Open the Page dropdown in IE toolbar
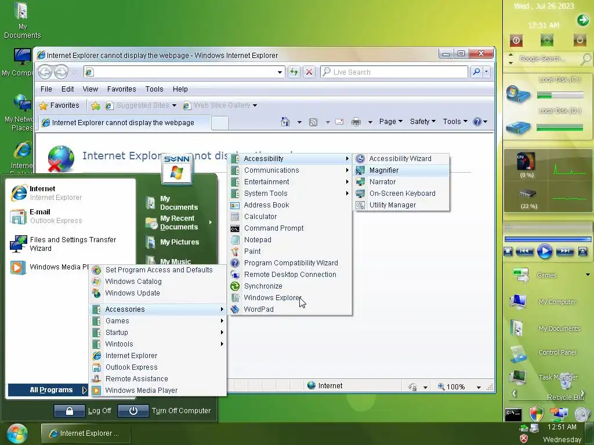594x445 pixels. click(x=390, y=122)
